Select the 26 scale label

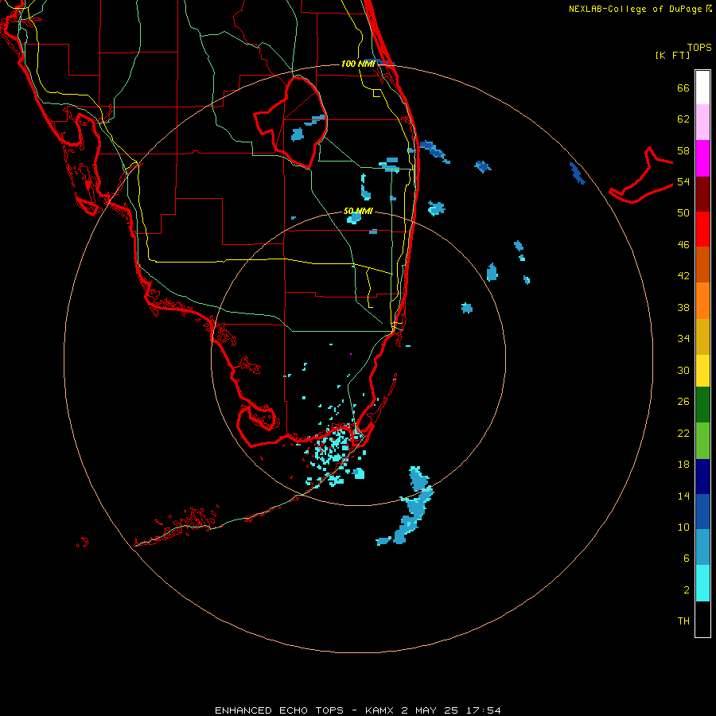click(x=683, y=402)
